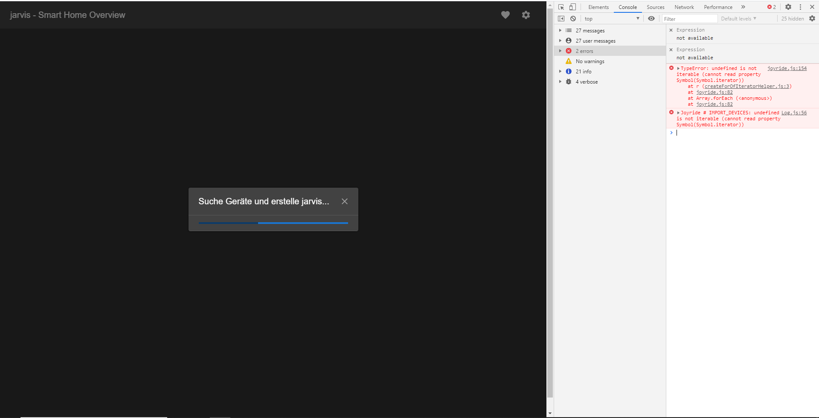Activate the inspect element picker icon

click(561, 7)
